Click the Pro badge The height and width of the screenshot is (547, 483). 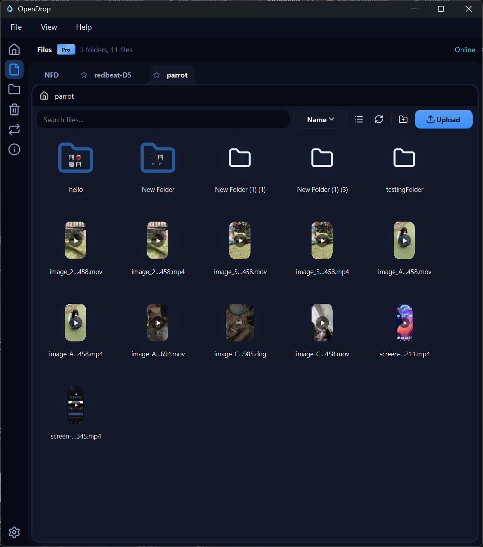click(66, 50)
